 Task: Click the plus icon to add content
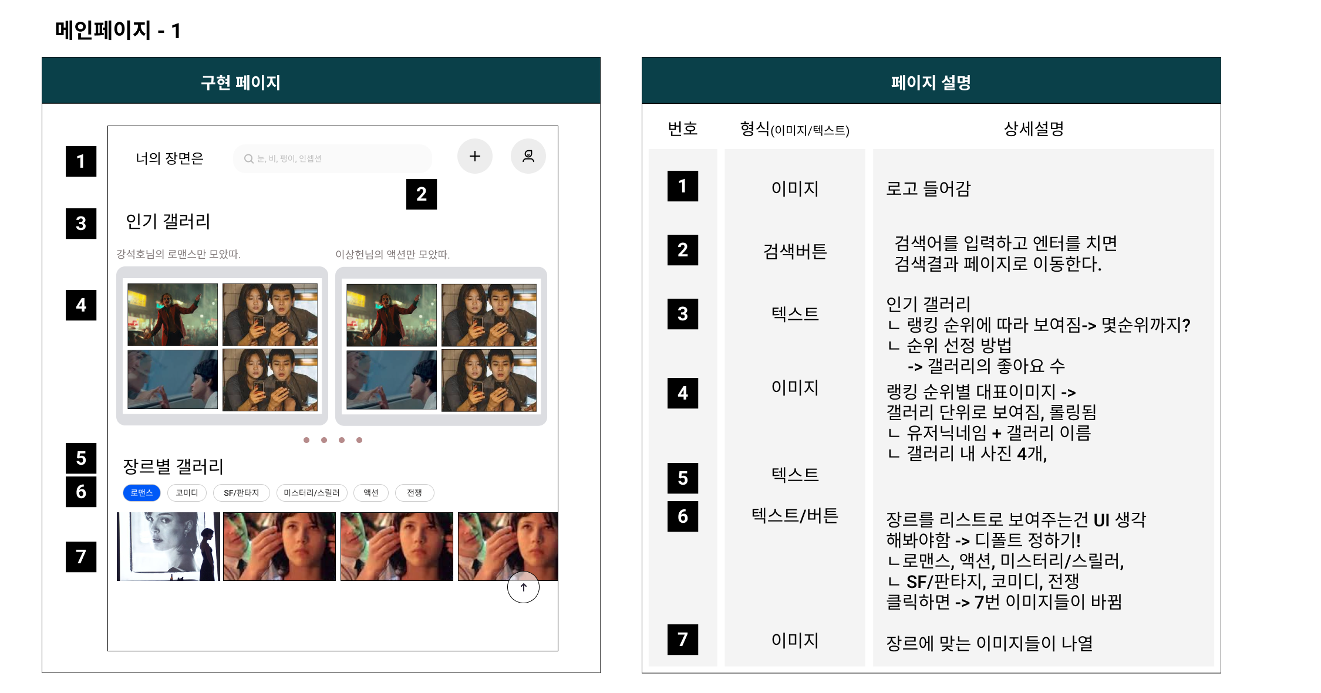(x=474, y=156)
